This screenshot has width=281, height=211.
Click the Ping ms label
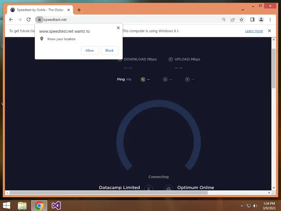pyautogui.click(x=124, y=79)
